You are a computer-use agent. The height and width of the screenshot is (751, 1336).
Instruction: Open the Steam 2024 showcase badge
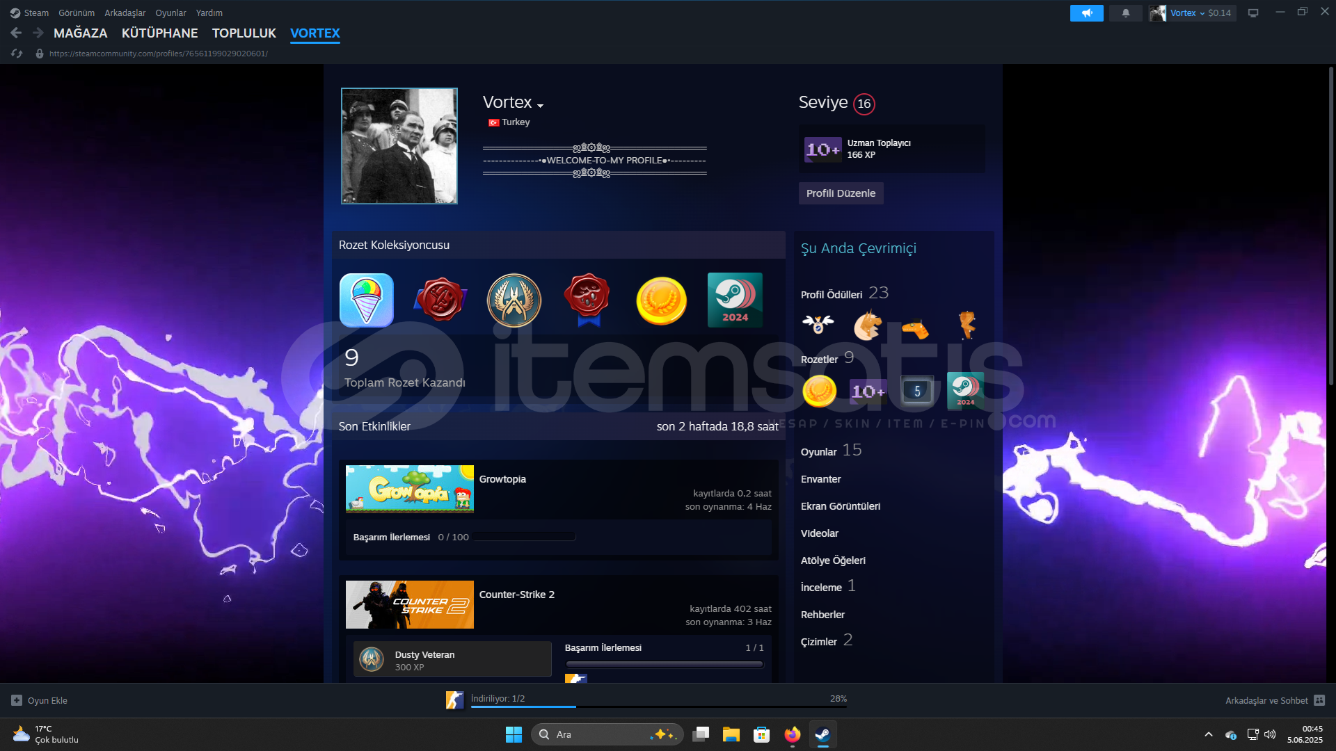(x=735, y=300)
